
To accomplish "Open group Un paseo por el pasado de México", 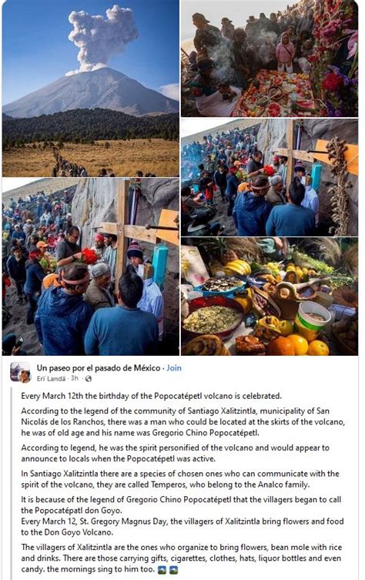I will [x=99, y=368].
